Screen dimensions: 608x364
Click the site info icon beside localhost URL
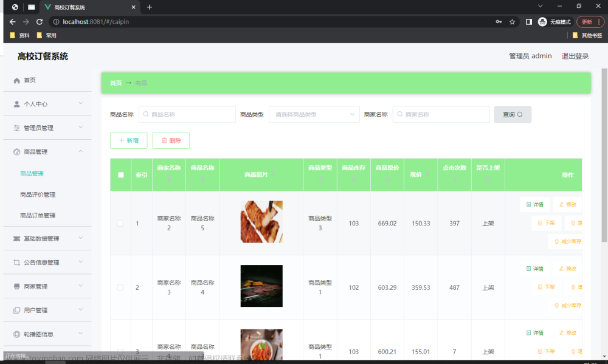(x=56, y=22)
